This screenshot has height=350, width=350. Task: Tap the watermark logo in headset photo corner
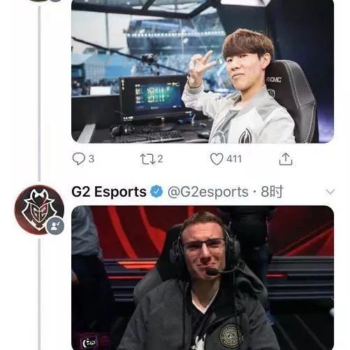pos(89,342)
